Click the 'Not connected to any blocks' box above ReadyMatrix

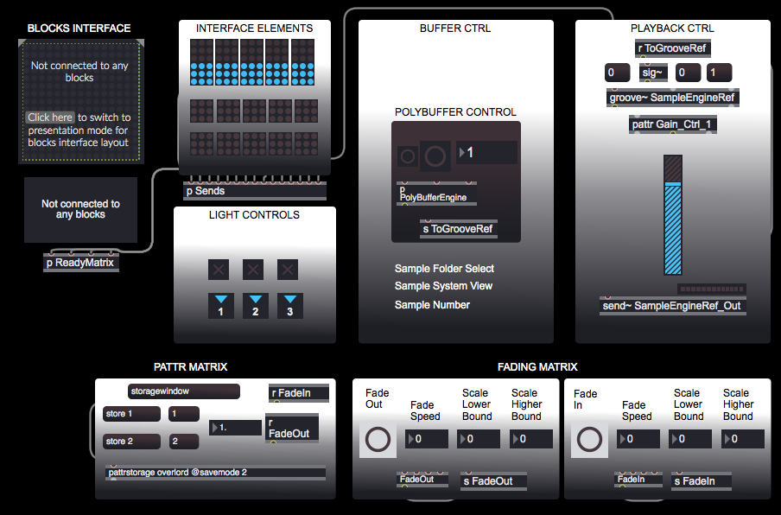coord(80,210)
